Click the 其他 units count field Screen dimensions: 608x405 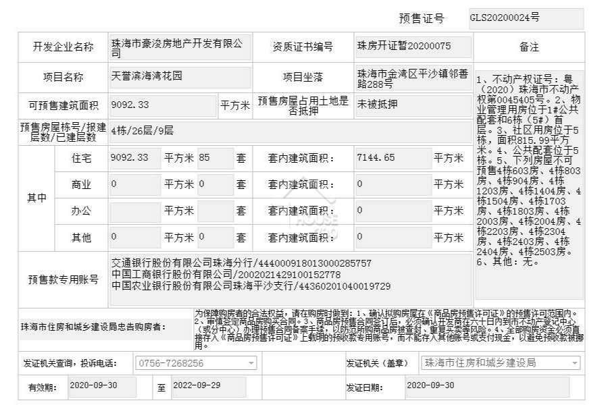[216, 238]
